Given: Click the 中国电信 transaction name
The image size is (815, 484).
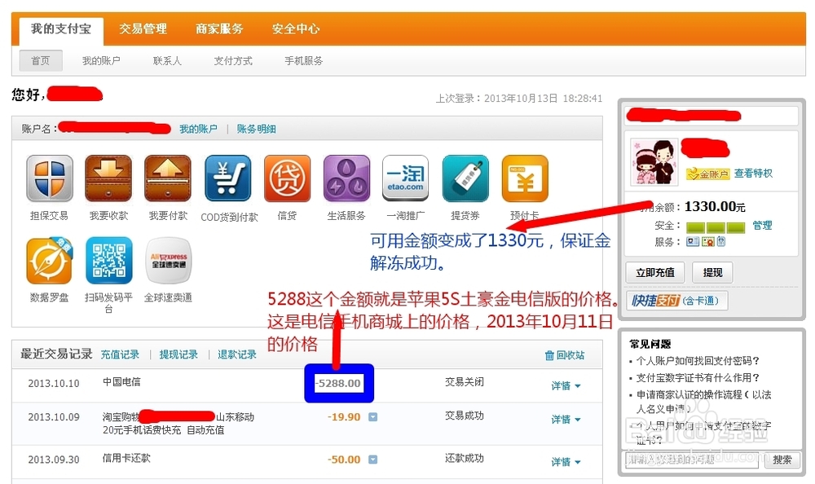Looking at the screenshot, I should coord(121,381).
